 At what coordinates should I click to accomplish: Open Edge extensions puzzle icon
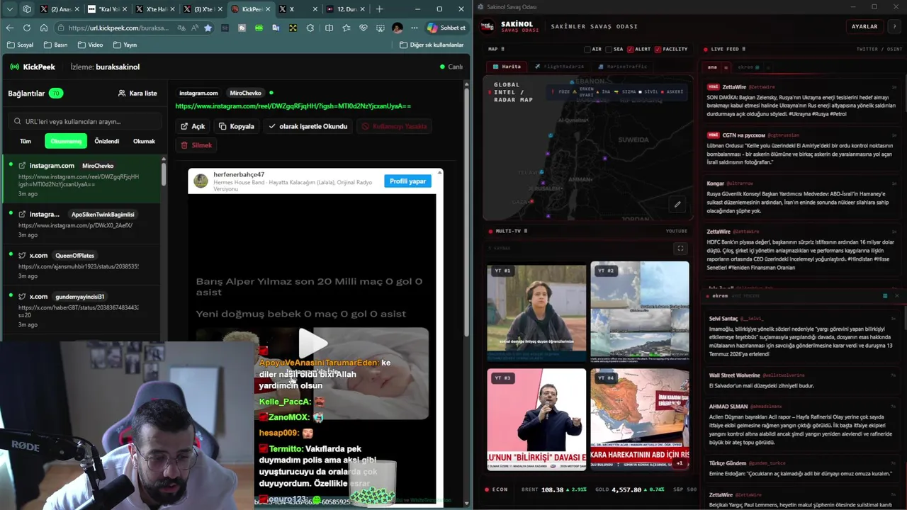coord(310,28)
